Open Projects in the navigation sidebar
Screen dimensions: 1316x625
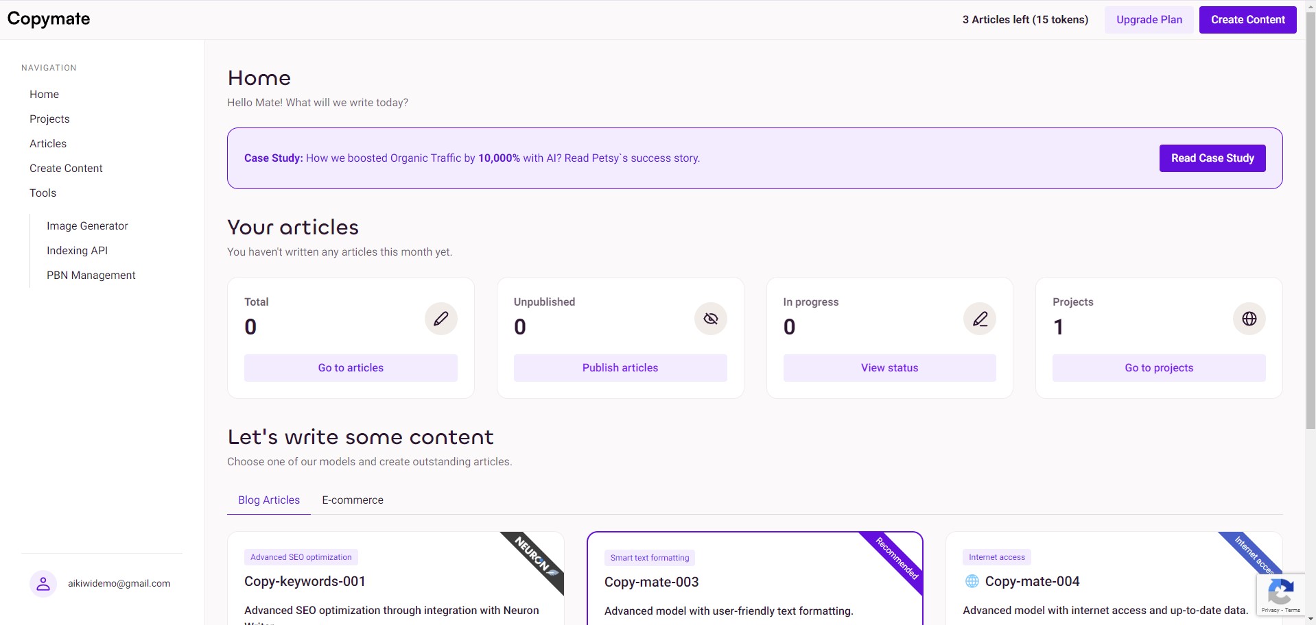pos(49,119)
